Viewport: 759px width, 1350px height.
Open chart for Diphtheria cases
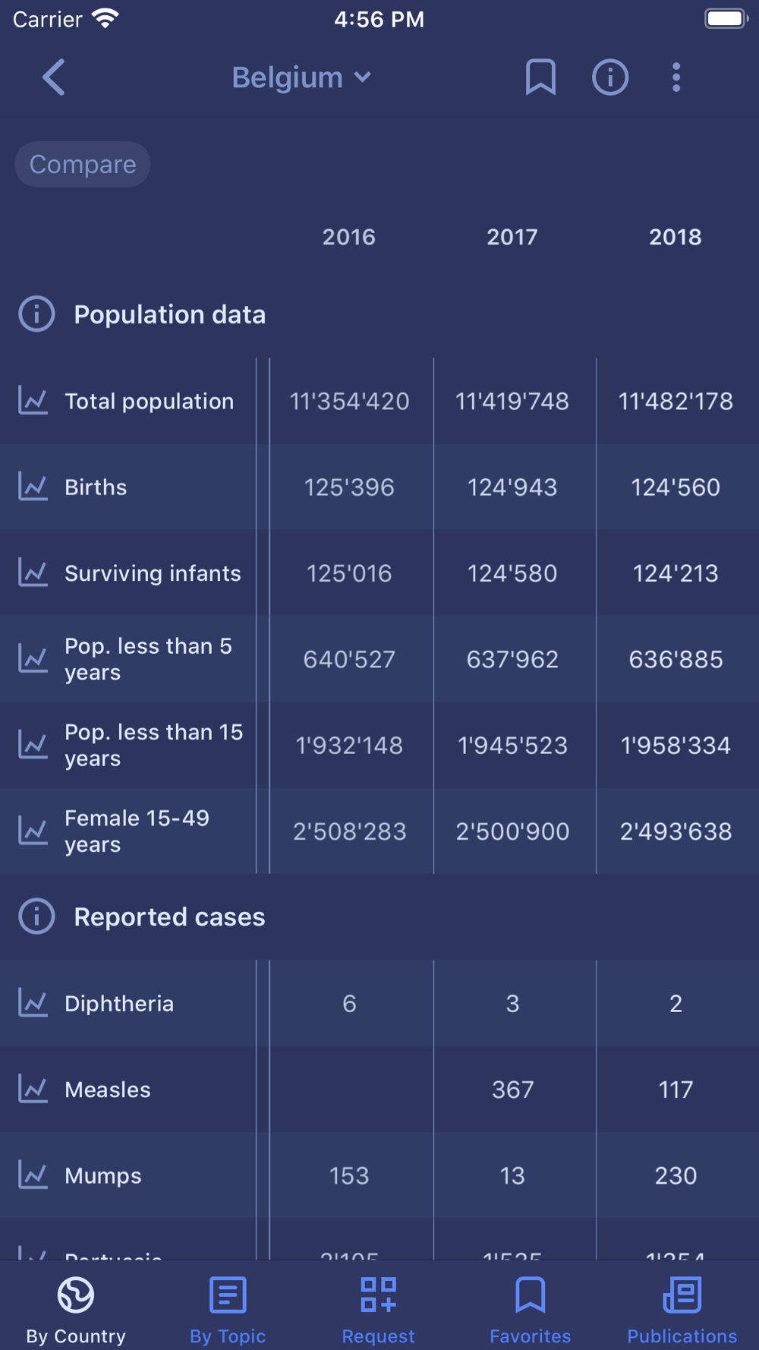click(33, 1003)
